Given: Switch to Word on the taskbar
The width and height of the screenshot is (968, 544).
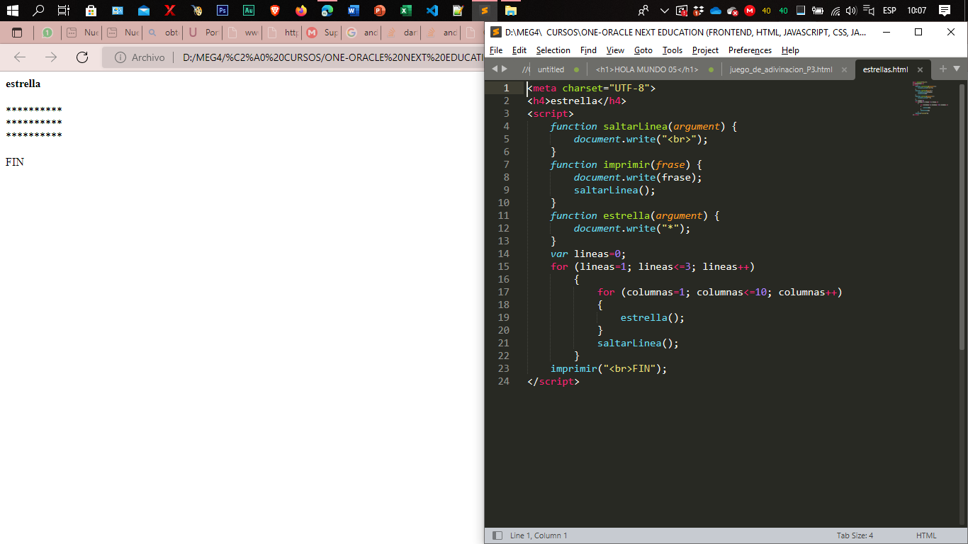Looking at the screenshot, I should click(353, 11).
